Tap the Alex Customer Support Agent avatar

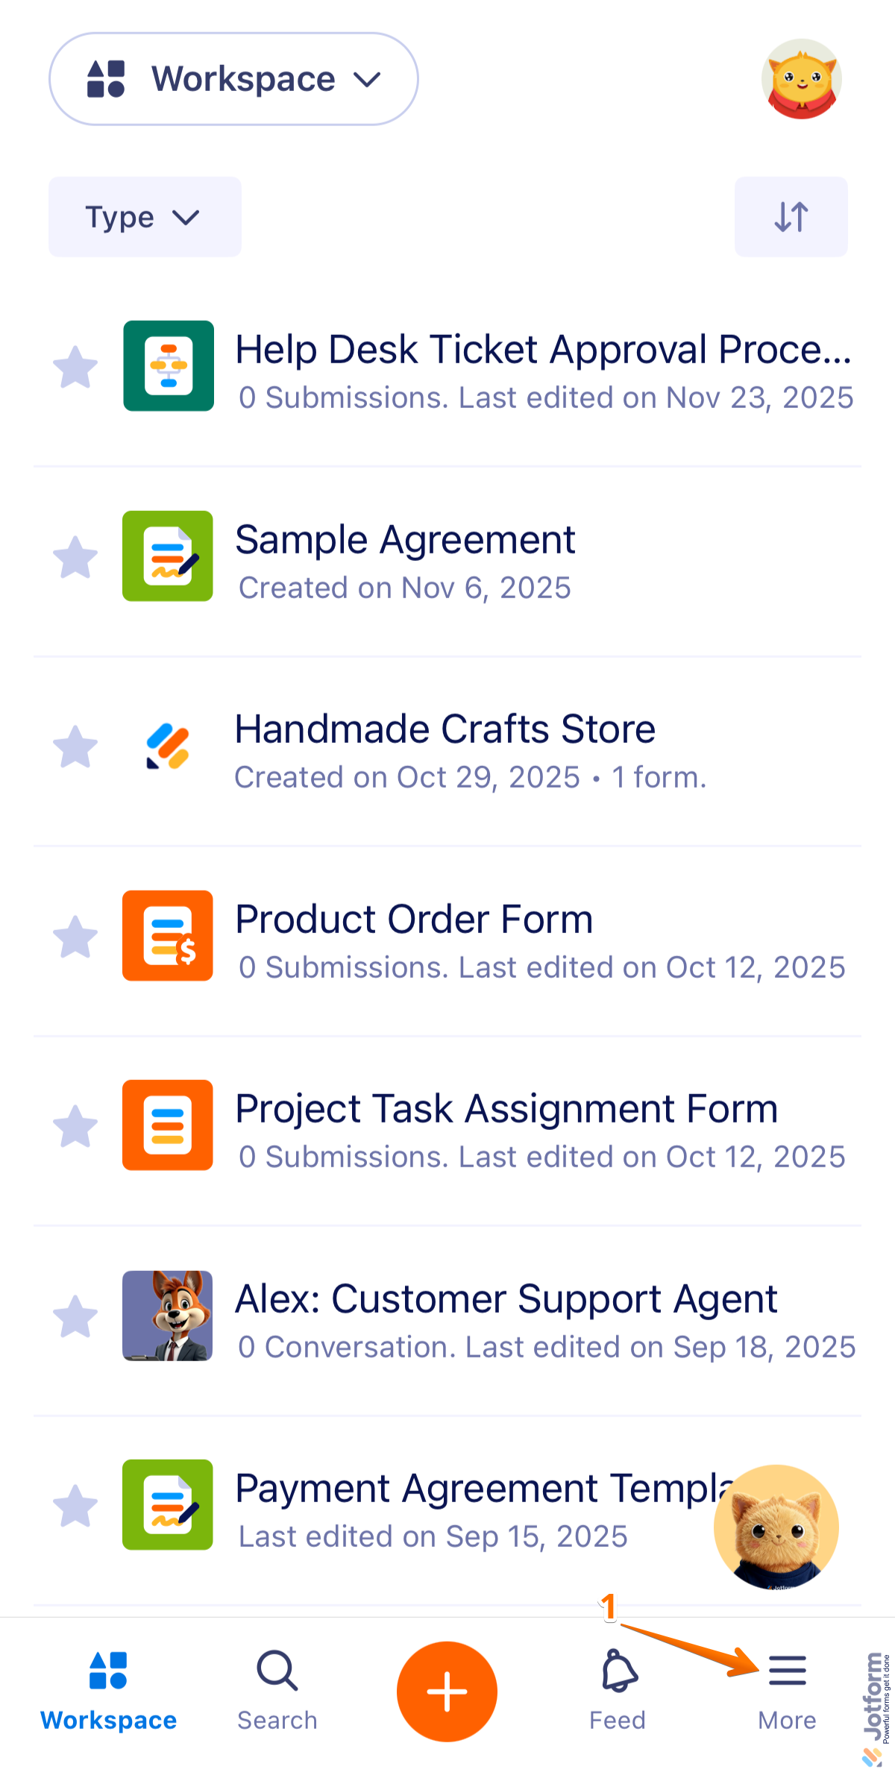click(x=167, y=1316)
